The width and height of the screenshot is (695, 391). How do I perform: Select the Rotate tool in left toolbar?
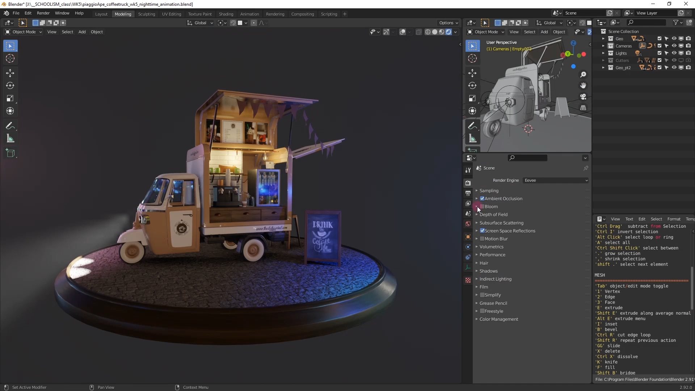point(10,86)
